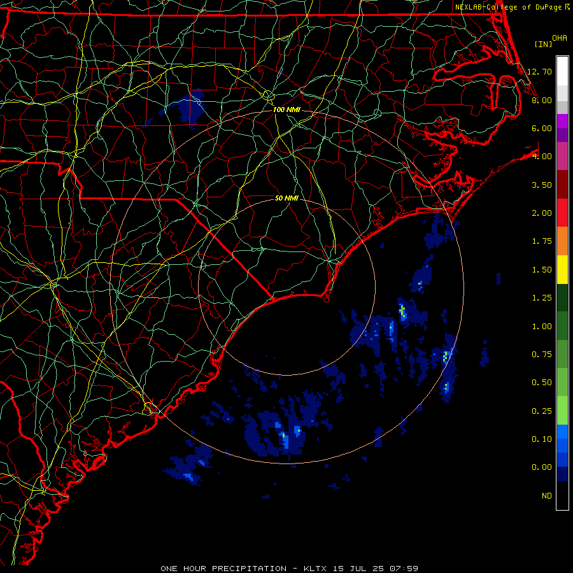
Task: Click the 6.00 legend value
Action: point(542,128)
